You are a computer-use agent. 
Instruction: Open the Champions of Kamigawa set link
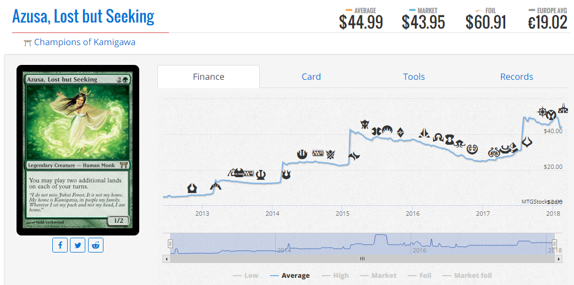point(85,42)
